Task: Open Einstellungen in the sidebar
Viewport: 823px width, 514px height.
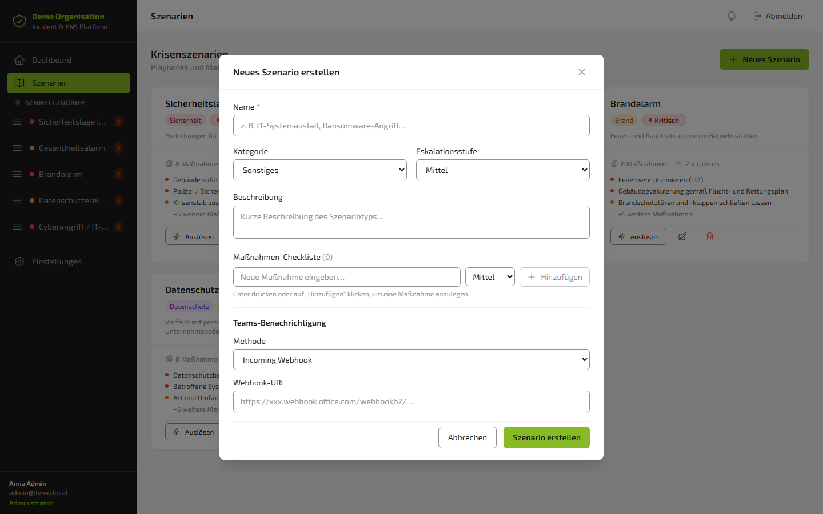Action: [x=69, y=262]
